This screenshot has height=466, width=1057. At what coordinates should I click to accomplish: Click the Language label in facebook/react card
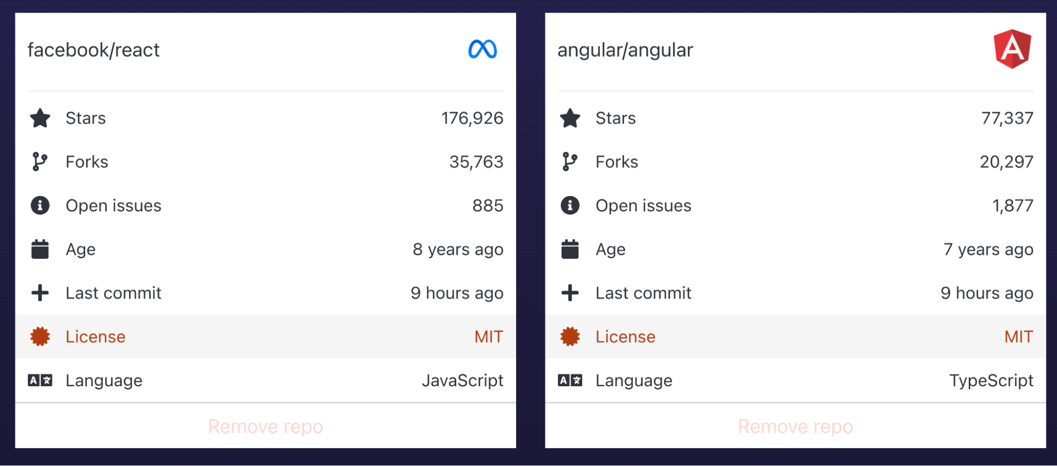[104, 380]
